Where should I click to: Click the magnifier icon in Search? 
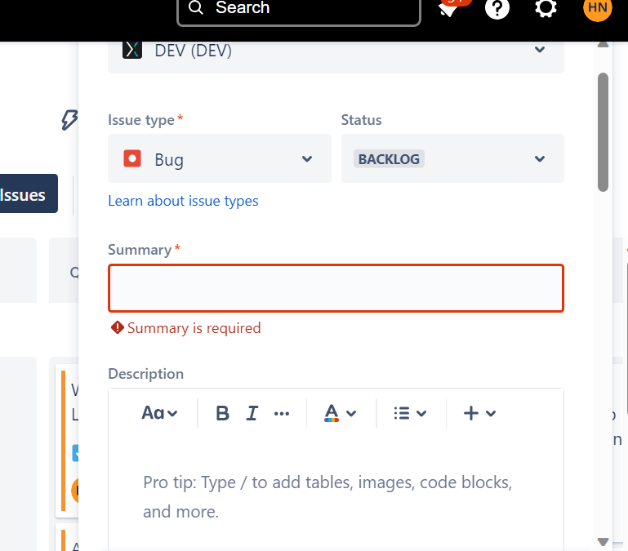point(196,7)
